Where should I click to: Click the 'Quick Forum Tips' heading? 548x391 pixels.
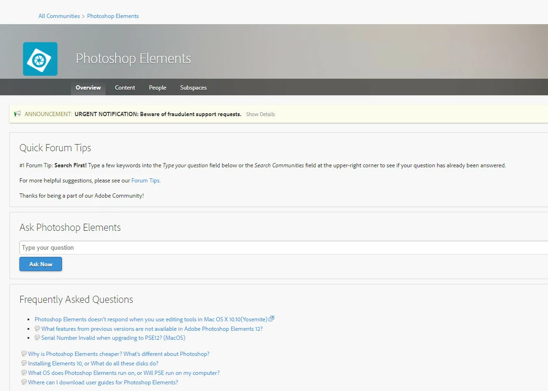55,148
